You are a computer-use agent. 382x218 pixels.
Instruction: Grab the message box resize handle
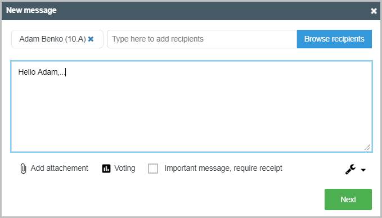367,147
